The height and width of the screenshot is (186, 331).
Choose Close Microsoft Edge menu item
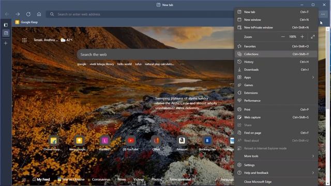(276, 182)
